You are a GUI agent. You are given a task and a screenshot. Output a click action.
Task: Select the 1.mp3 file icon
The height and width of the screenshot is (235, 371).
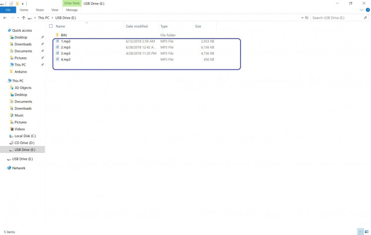[x=57, y=41]
